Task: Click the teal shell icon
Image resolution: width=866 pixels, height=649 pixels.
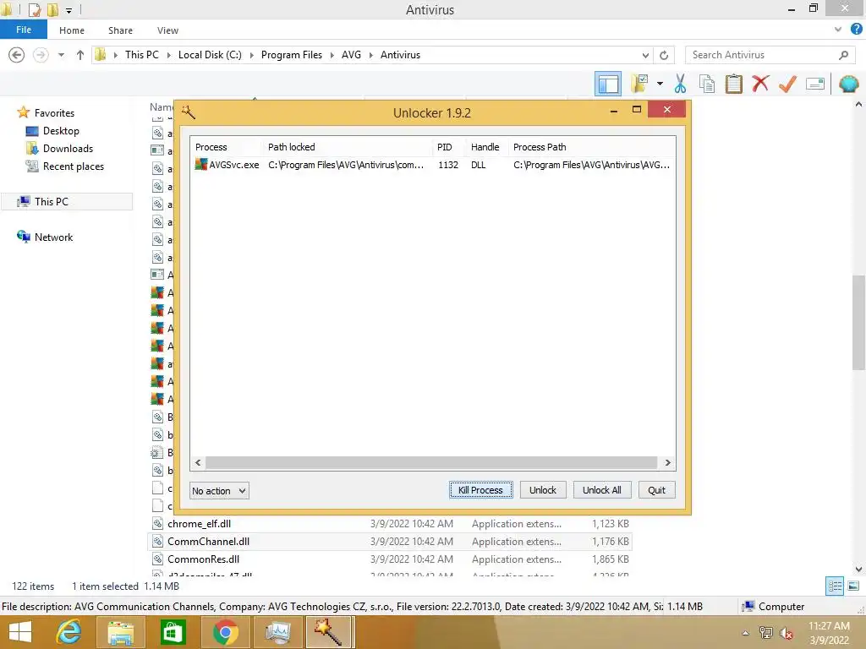Action: pos(848,84)
